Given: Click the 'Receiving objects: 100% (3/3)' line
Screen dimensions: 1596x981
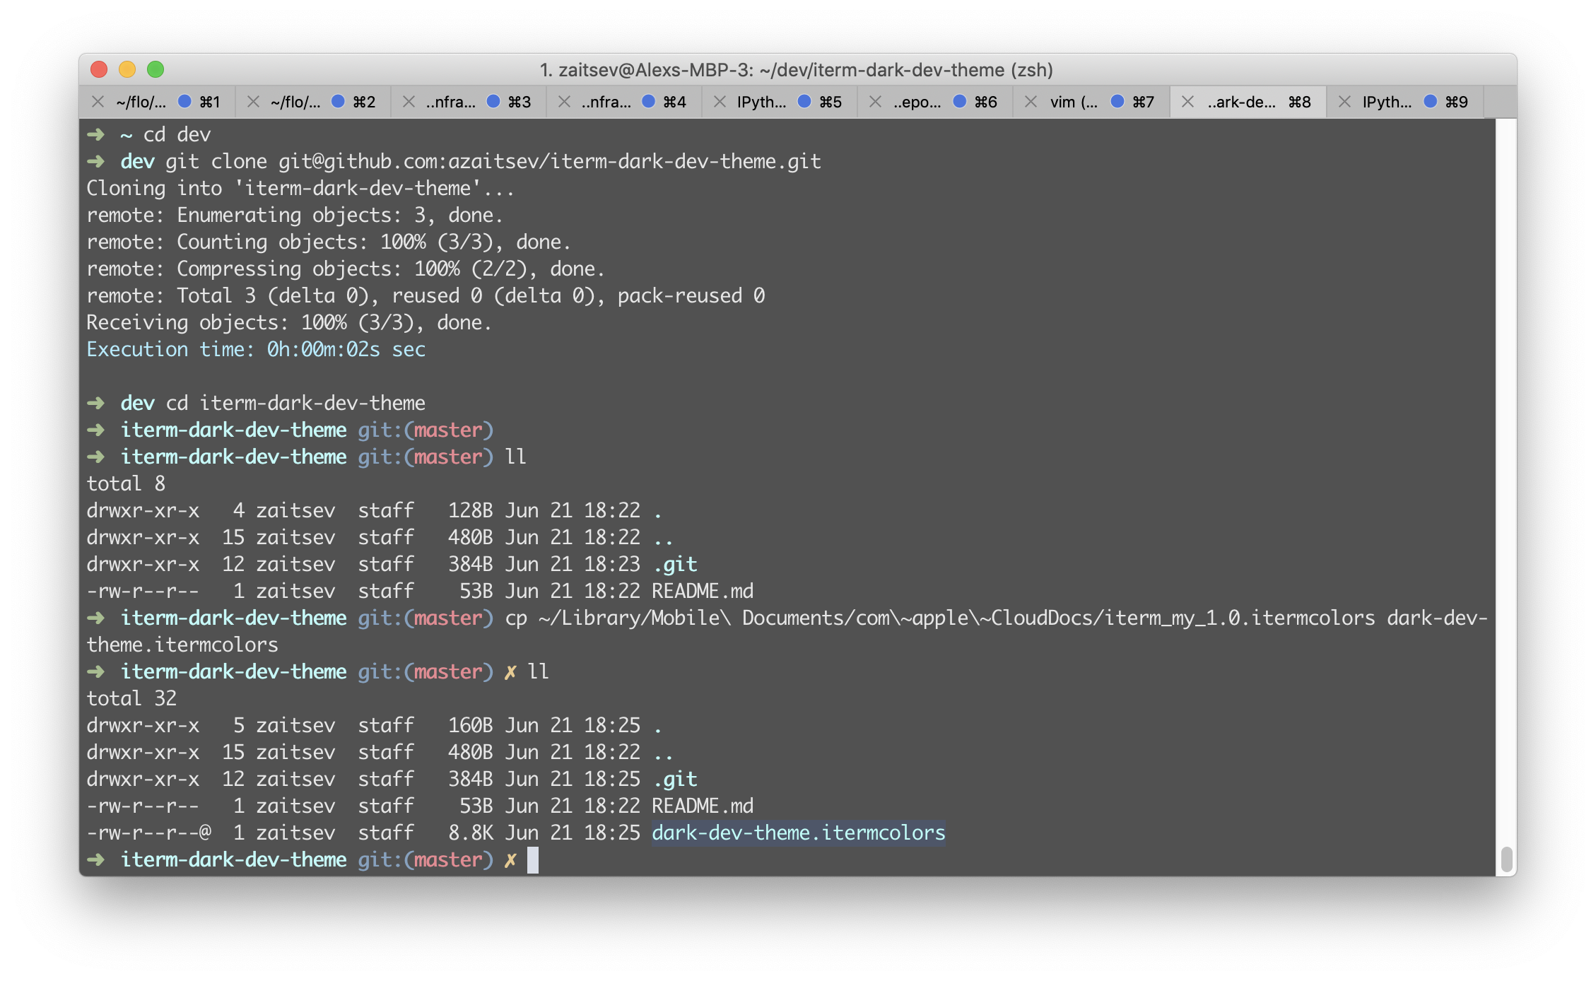Looking at the screenshot, I should (x=288, y=322).
